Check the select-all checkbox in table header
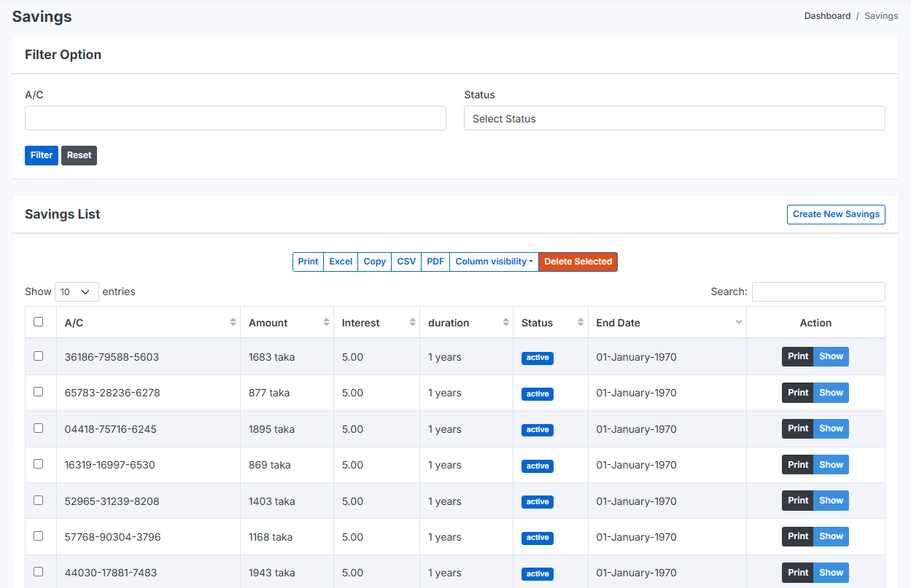The image size is (911, 588). click(39, 321)
